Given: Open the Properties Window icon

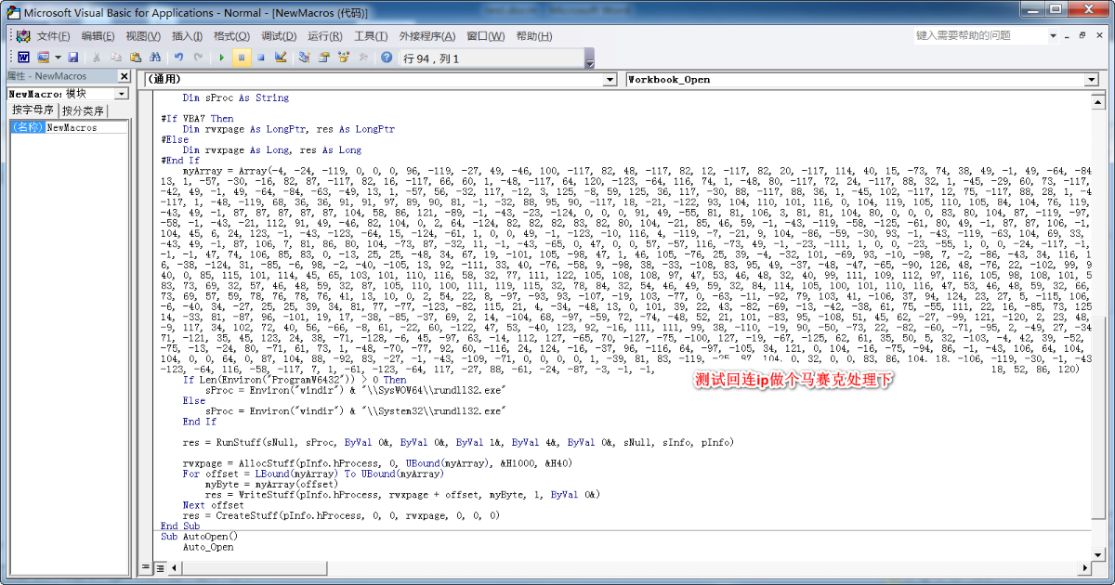Looking at the screenshot, I should coord(324,58).
